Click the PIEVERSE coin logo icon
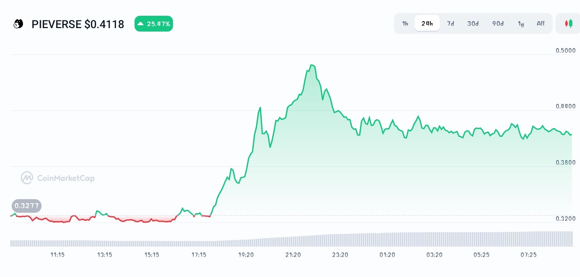Image resolution: width=580 pixels, height=277 pixels. pyautogui.click(x=18, y=24)
